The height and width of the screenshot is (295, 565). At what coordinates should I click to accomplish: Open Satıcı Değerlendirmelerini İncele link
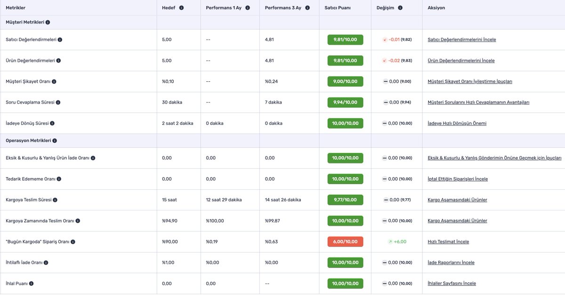[x=461, y=40]
